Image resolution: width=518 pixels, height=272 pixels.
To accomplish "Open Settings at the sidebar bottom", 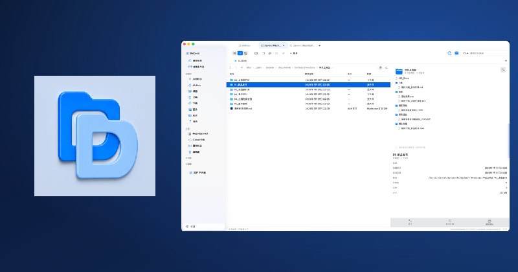I will (191, 227).
